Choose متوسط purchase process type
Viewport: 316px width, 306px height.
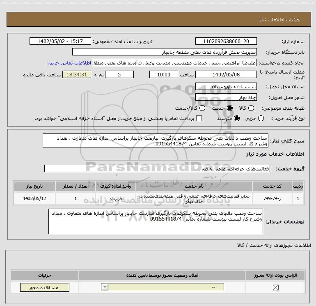[x=237, y=118]
